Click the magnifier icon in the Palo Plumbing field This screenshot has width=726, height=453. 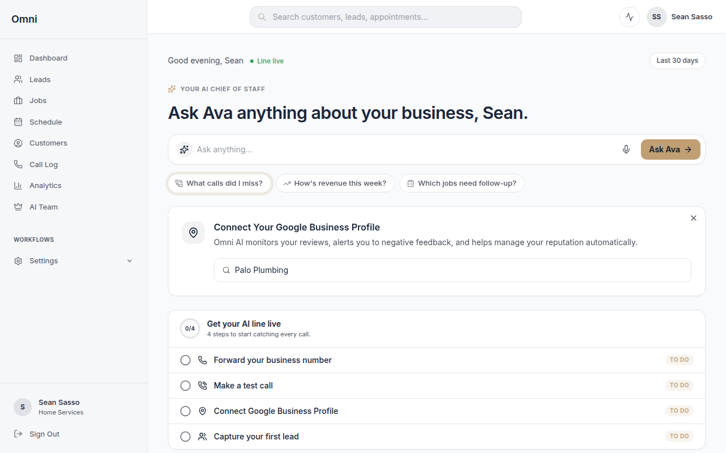(x=226, y=270)
